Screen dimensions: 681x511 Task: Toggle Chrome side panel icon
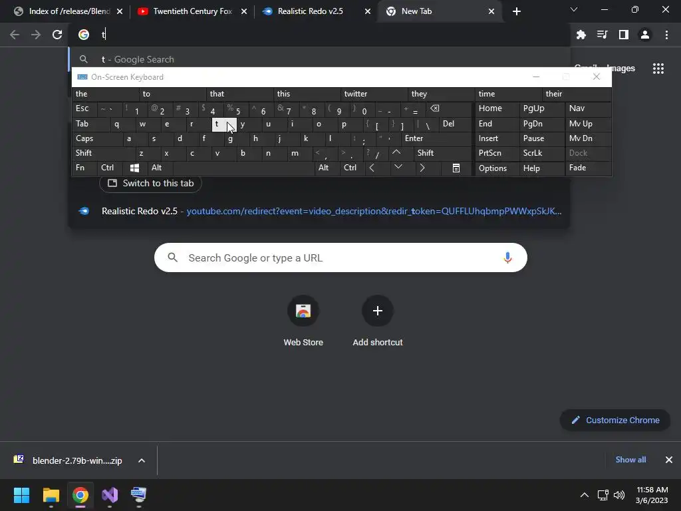point(623,35)
